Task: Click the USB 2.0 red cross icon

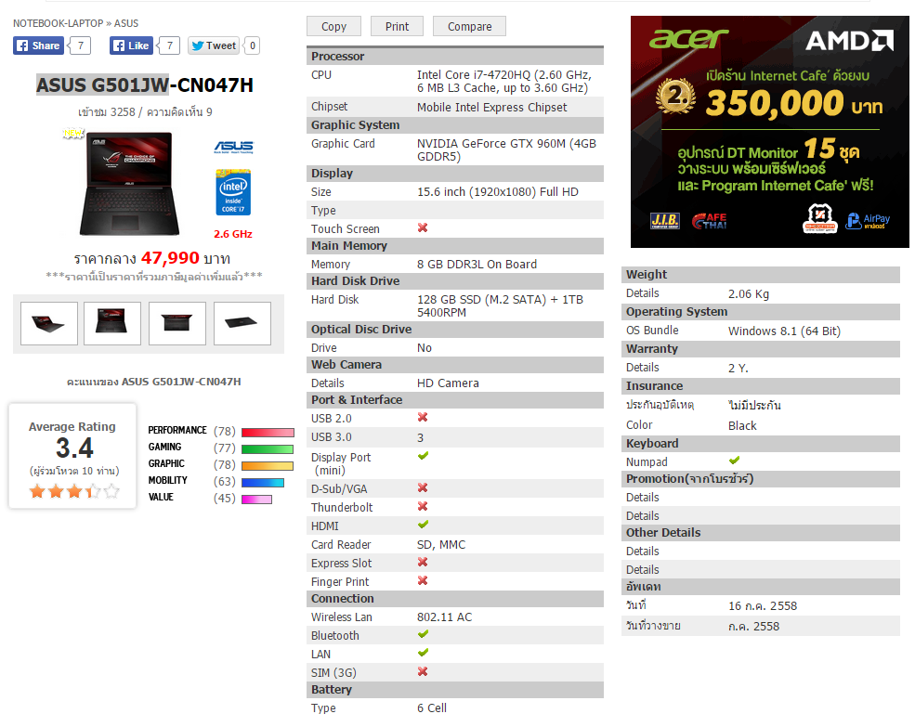Action: click(423, 417)
